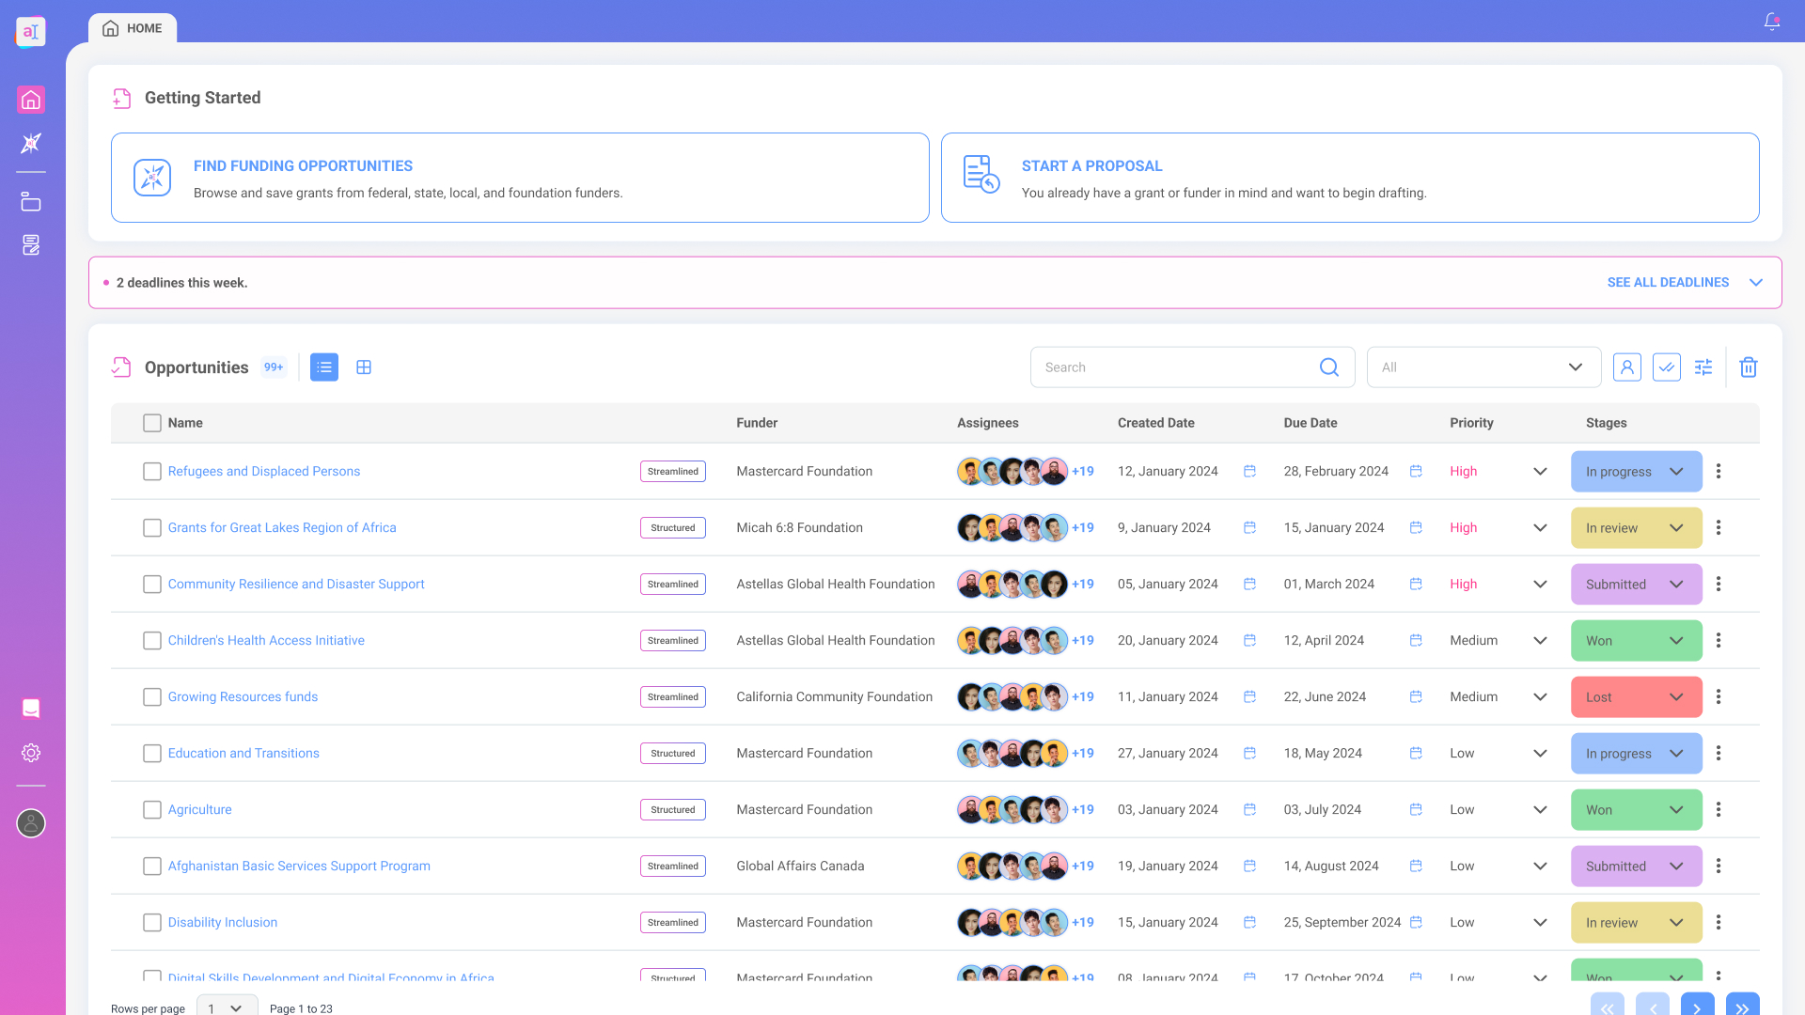Open the settings gear in sidebar
Viewport: 1805px width, 1015px height.
click(31, 753)
